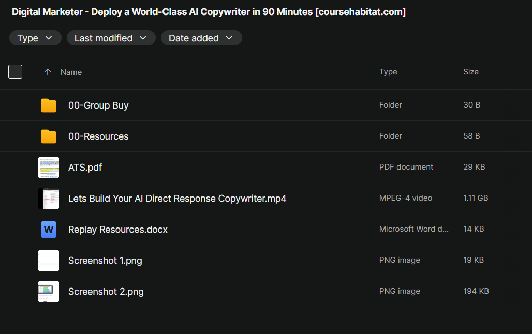
Task: Open the Date added filter dropdown
Action: (201, 38)
